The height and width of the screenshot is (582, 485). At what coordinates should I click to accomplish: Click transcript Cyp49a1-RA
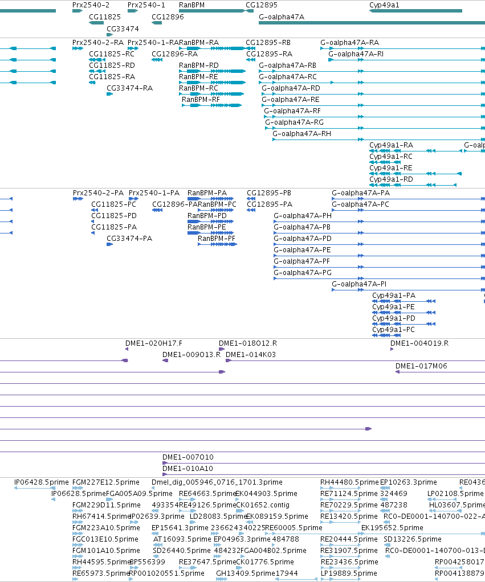coord(391,146)
